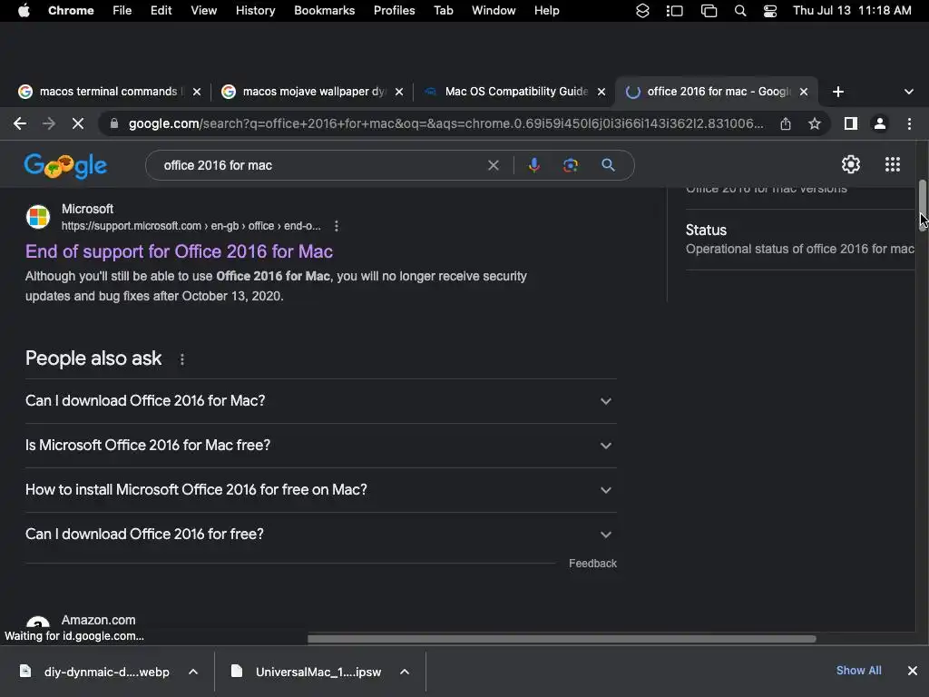Share this page icon in address bar

786,123
